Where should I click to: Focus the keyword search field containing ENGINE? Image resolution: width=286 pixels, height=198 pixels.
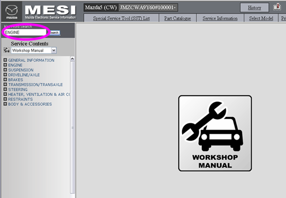tap(25, 33)
